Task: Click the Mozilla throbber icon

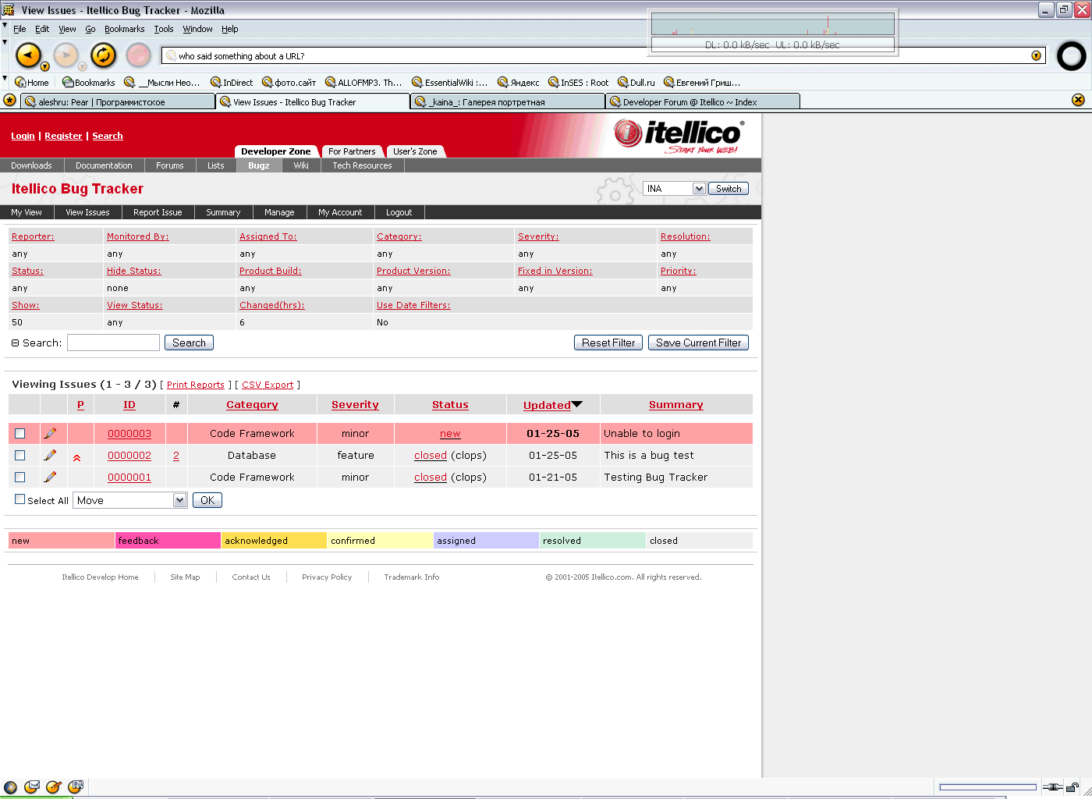Action: [x=1071, y=55]
